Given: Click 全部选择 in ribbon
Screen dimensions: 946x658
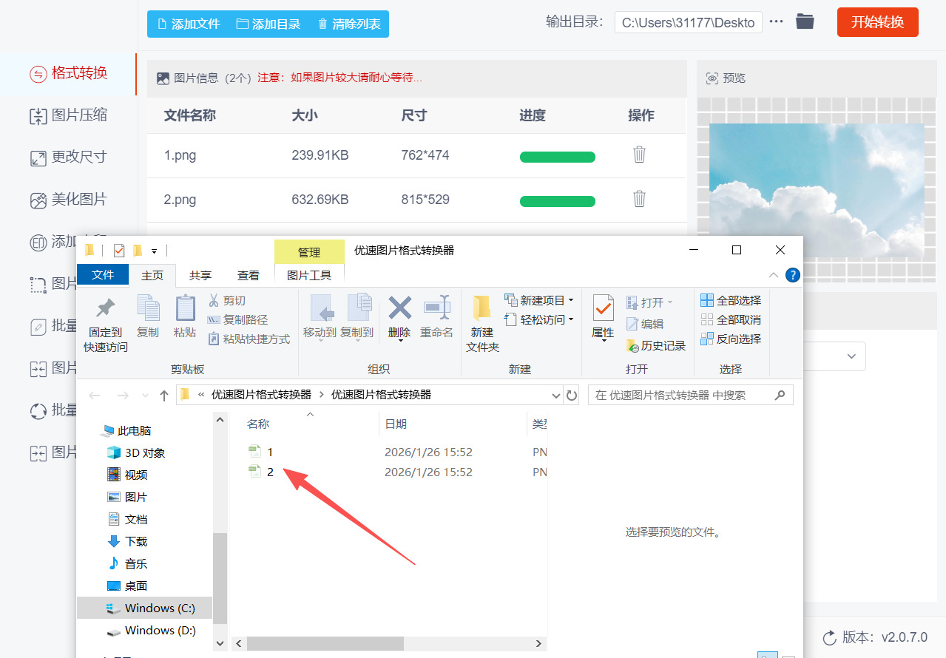Looking at the screenshot, I should [x=731, y=301].
